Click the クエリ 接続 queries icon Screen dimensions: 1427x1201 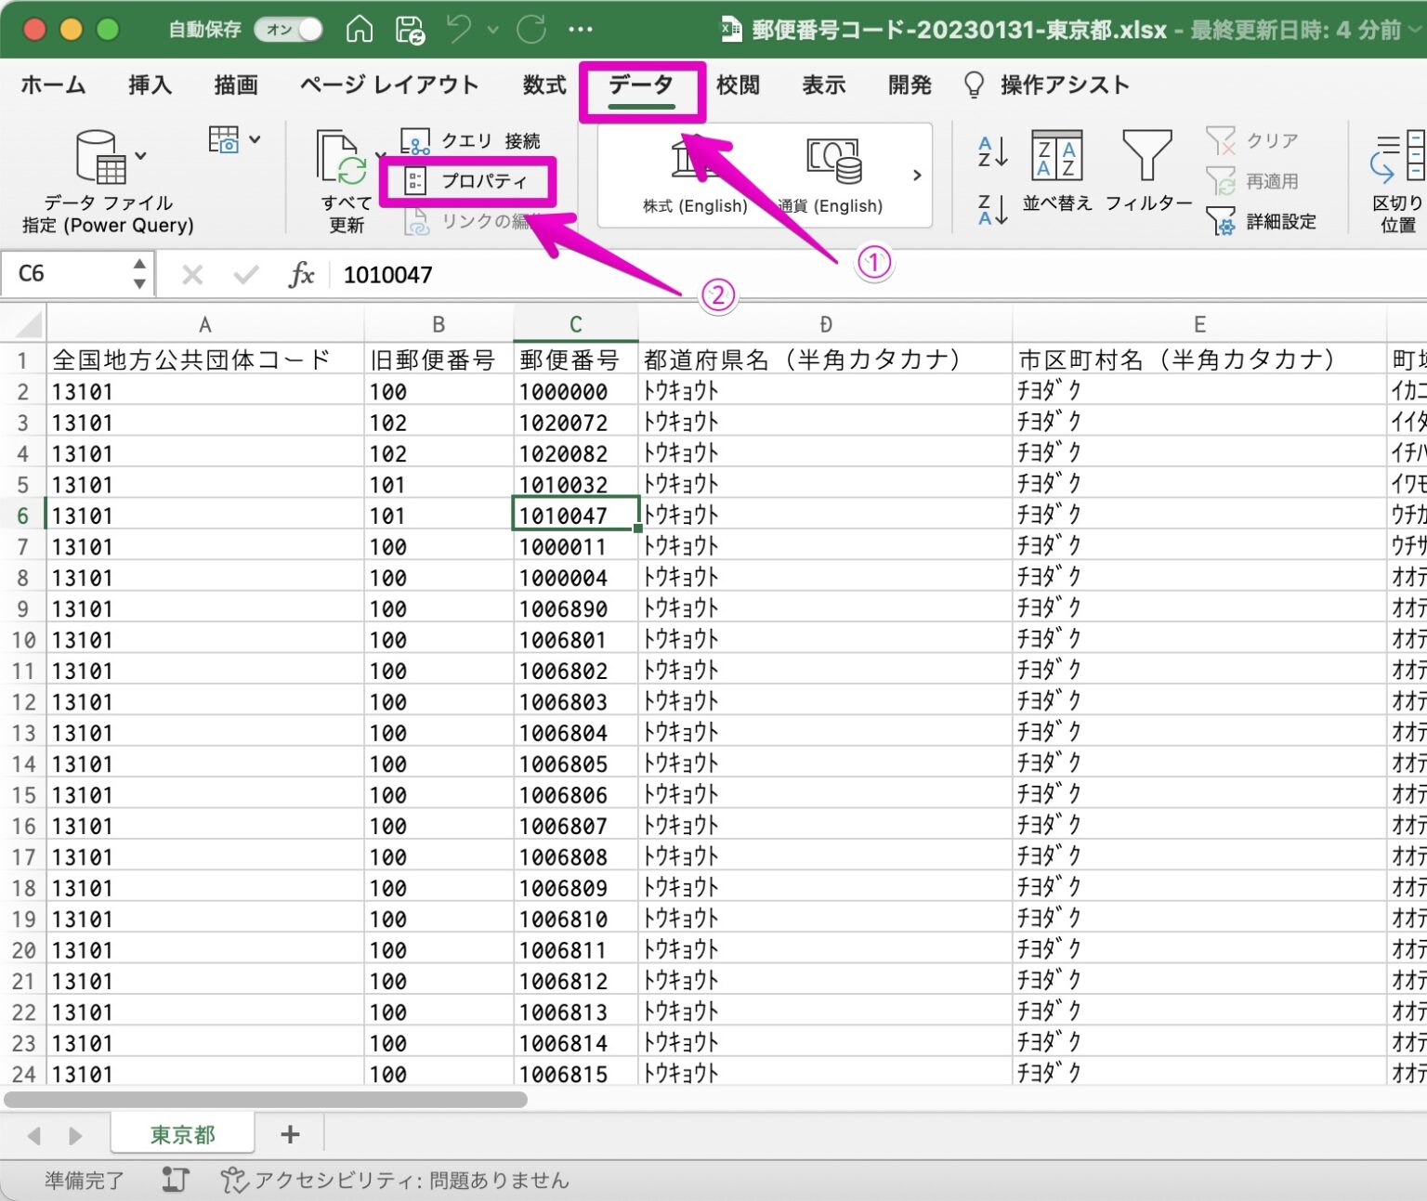[415, 141]
